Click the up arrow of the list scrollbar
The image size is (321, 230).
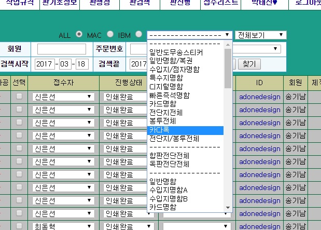[x=228, y=45]
